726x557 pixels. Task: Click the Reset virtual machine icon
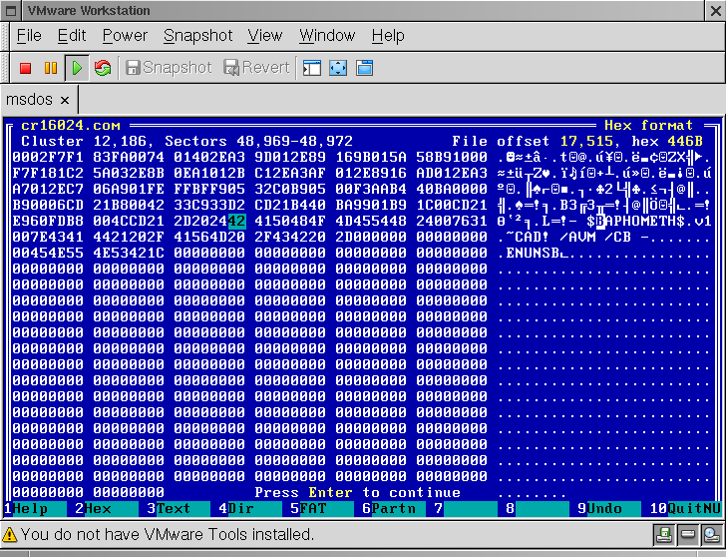pyautogui.click(x=102, y=68)
